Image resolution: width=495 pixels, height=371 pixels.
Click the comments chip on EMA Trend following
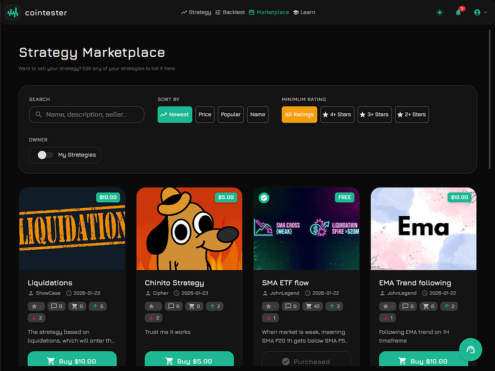pyautogui.click(x=408, y=306)
